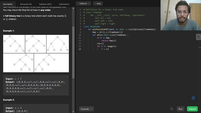This screenshot has width=201, height=113.
Task: Click the 'class Solution:' code line
Action: click(x=92, y=26)
